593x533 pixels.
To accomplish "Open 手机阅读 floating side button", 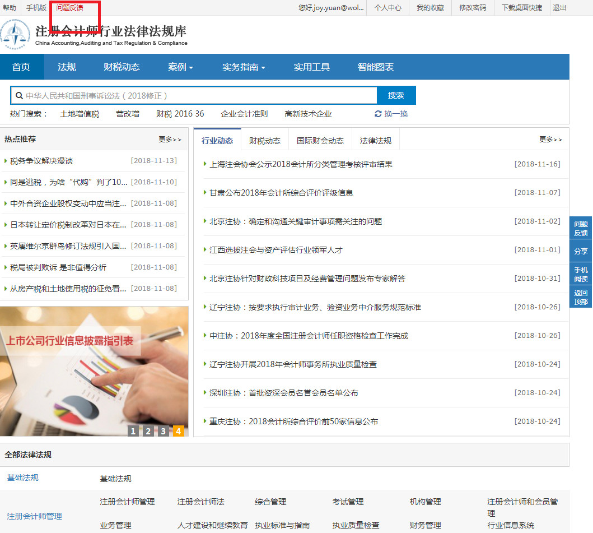I will pyautogui.click(x=581, y=274).
